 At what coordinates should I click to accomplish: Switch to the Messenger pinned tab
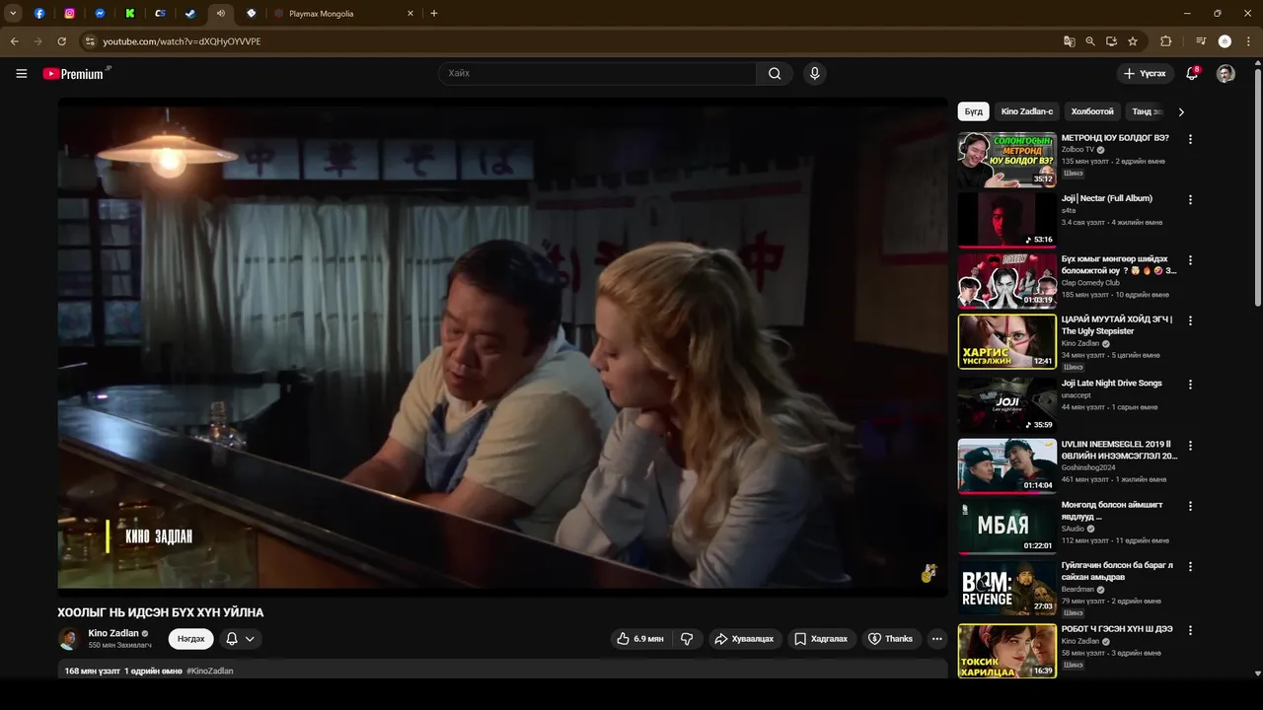[100, 14]
